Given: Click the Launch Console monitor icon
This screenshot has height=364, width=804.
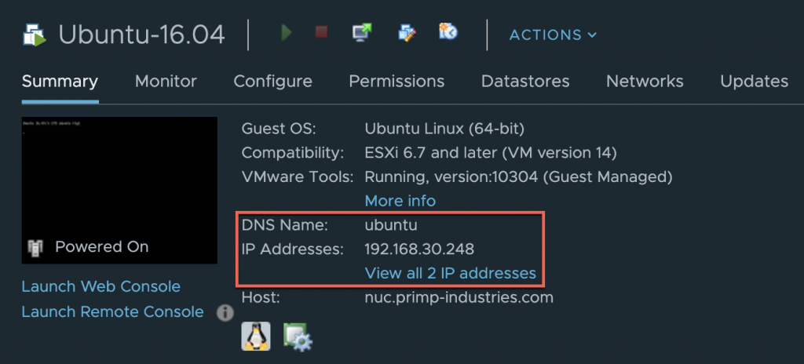Looking at the screenshot, I should (x=362, y=33).
